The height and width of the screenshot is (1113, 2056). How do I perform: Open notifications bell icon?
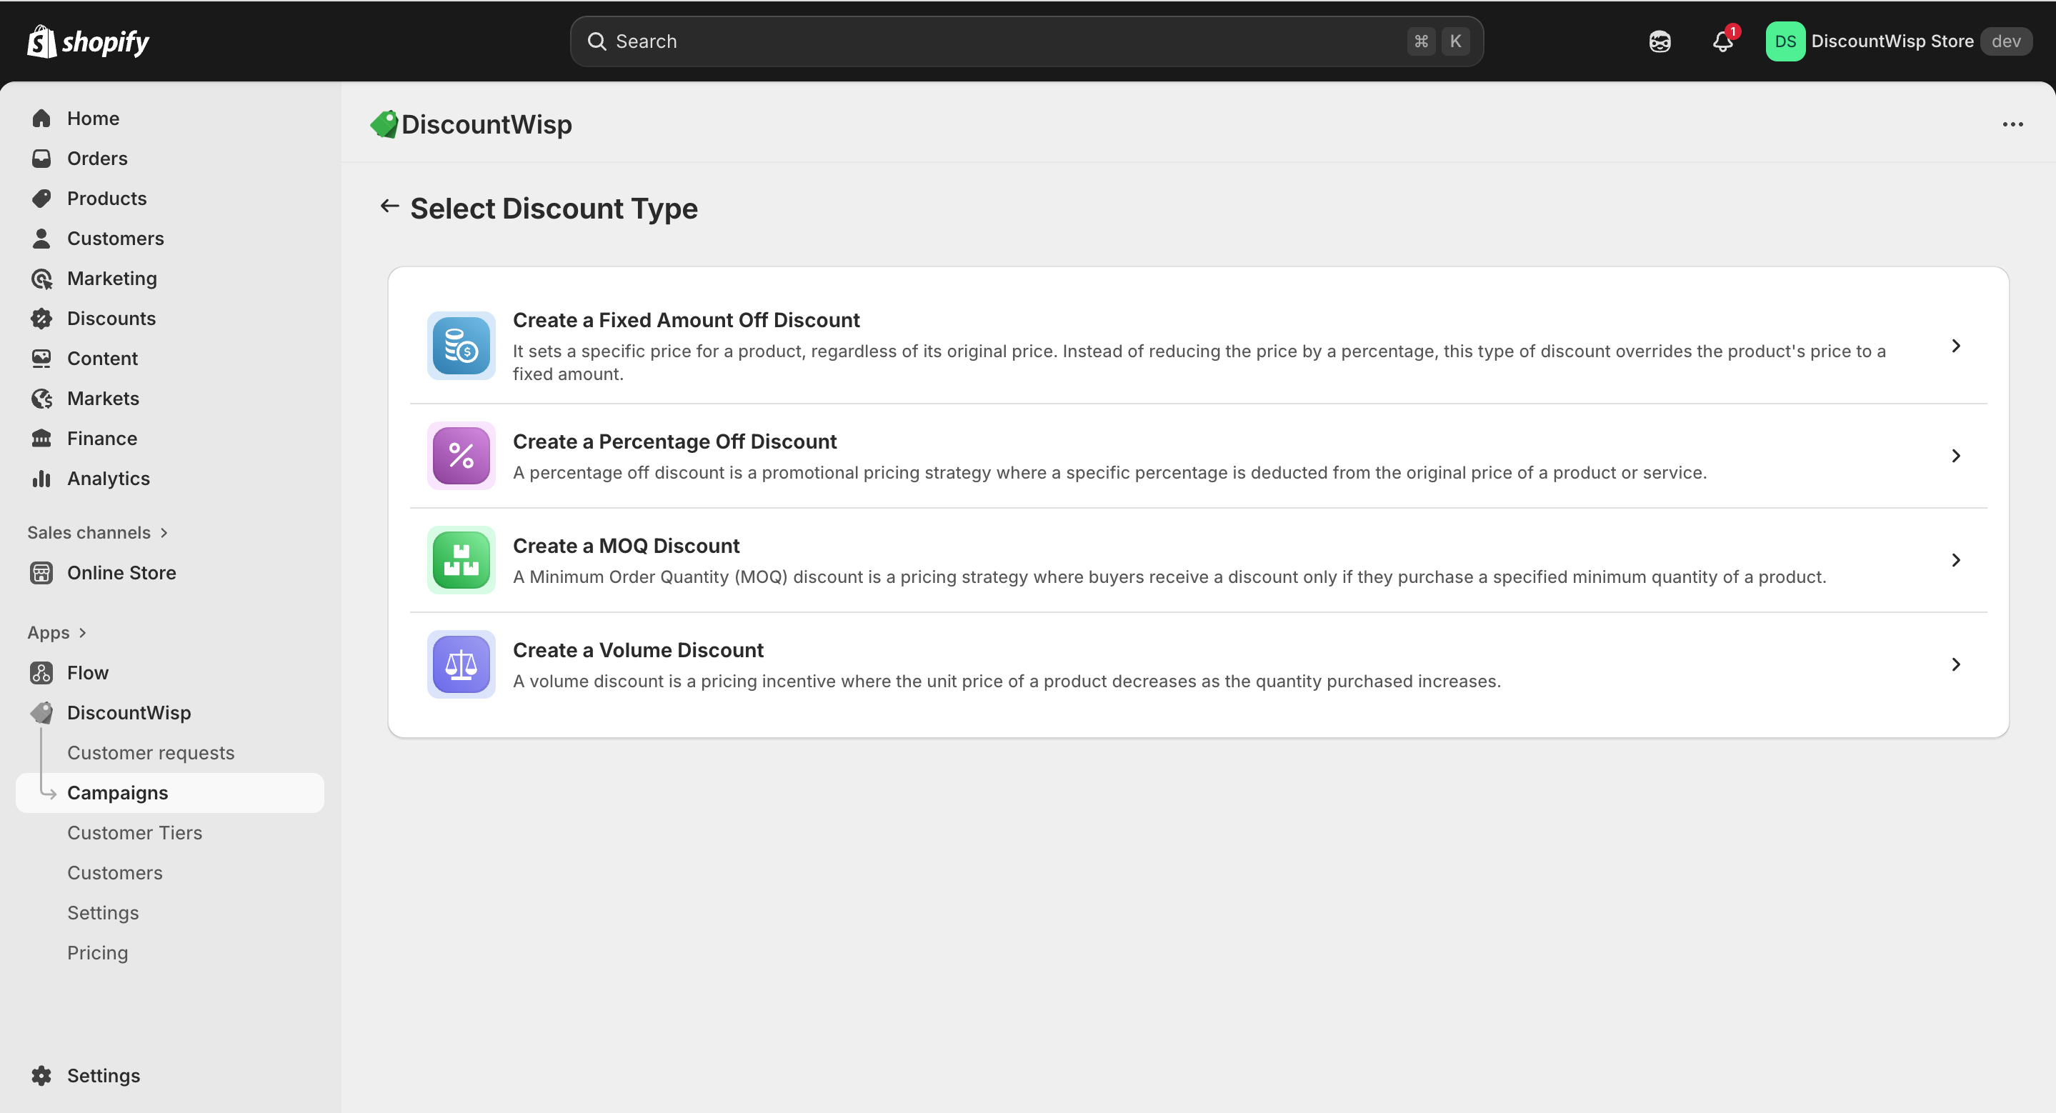(x=1722, y=41)
